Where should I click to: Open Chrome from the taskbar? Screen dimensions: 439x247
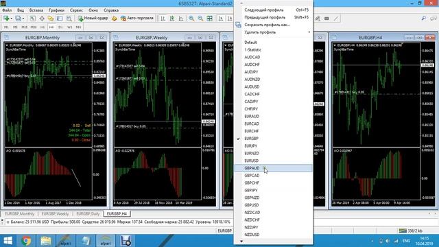pos(26,241)
